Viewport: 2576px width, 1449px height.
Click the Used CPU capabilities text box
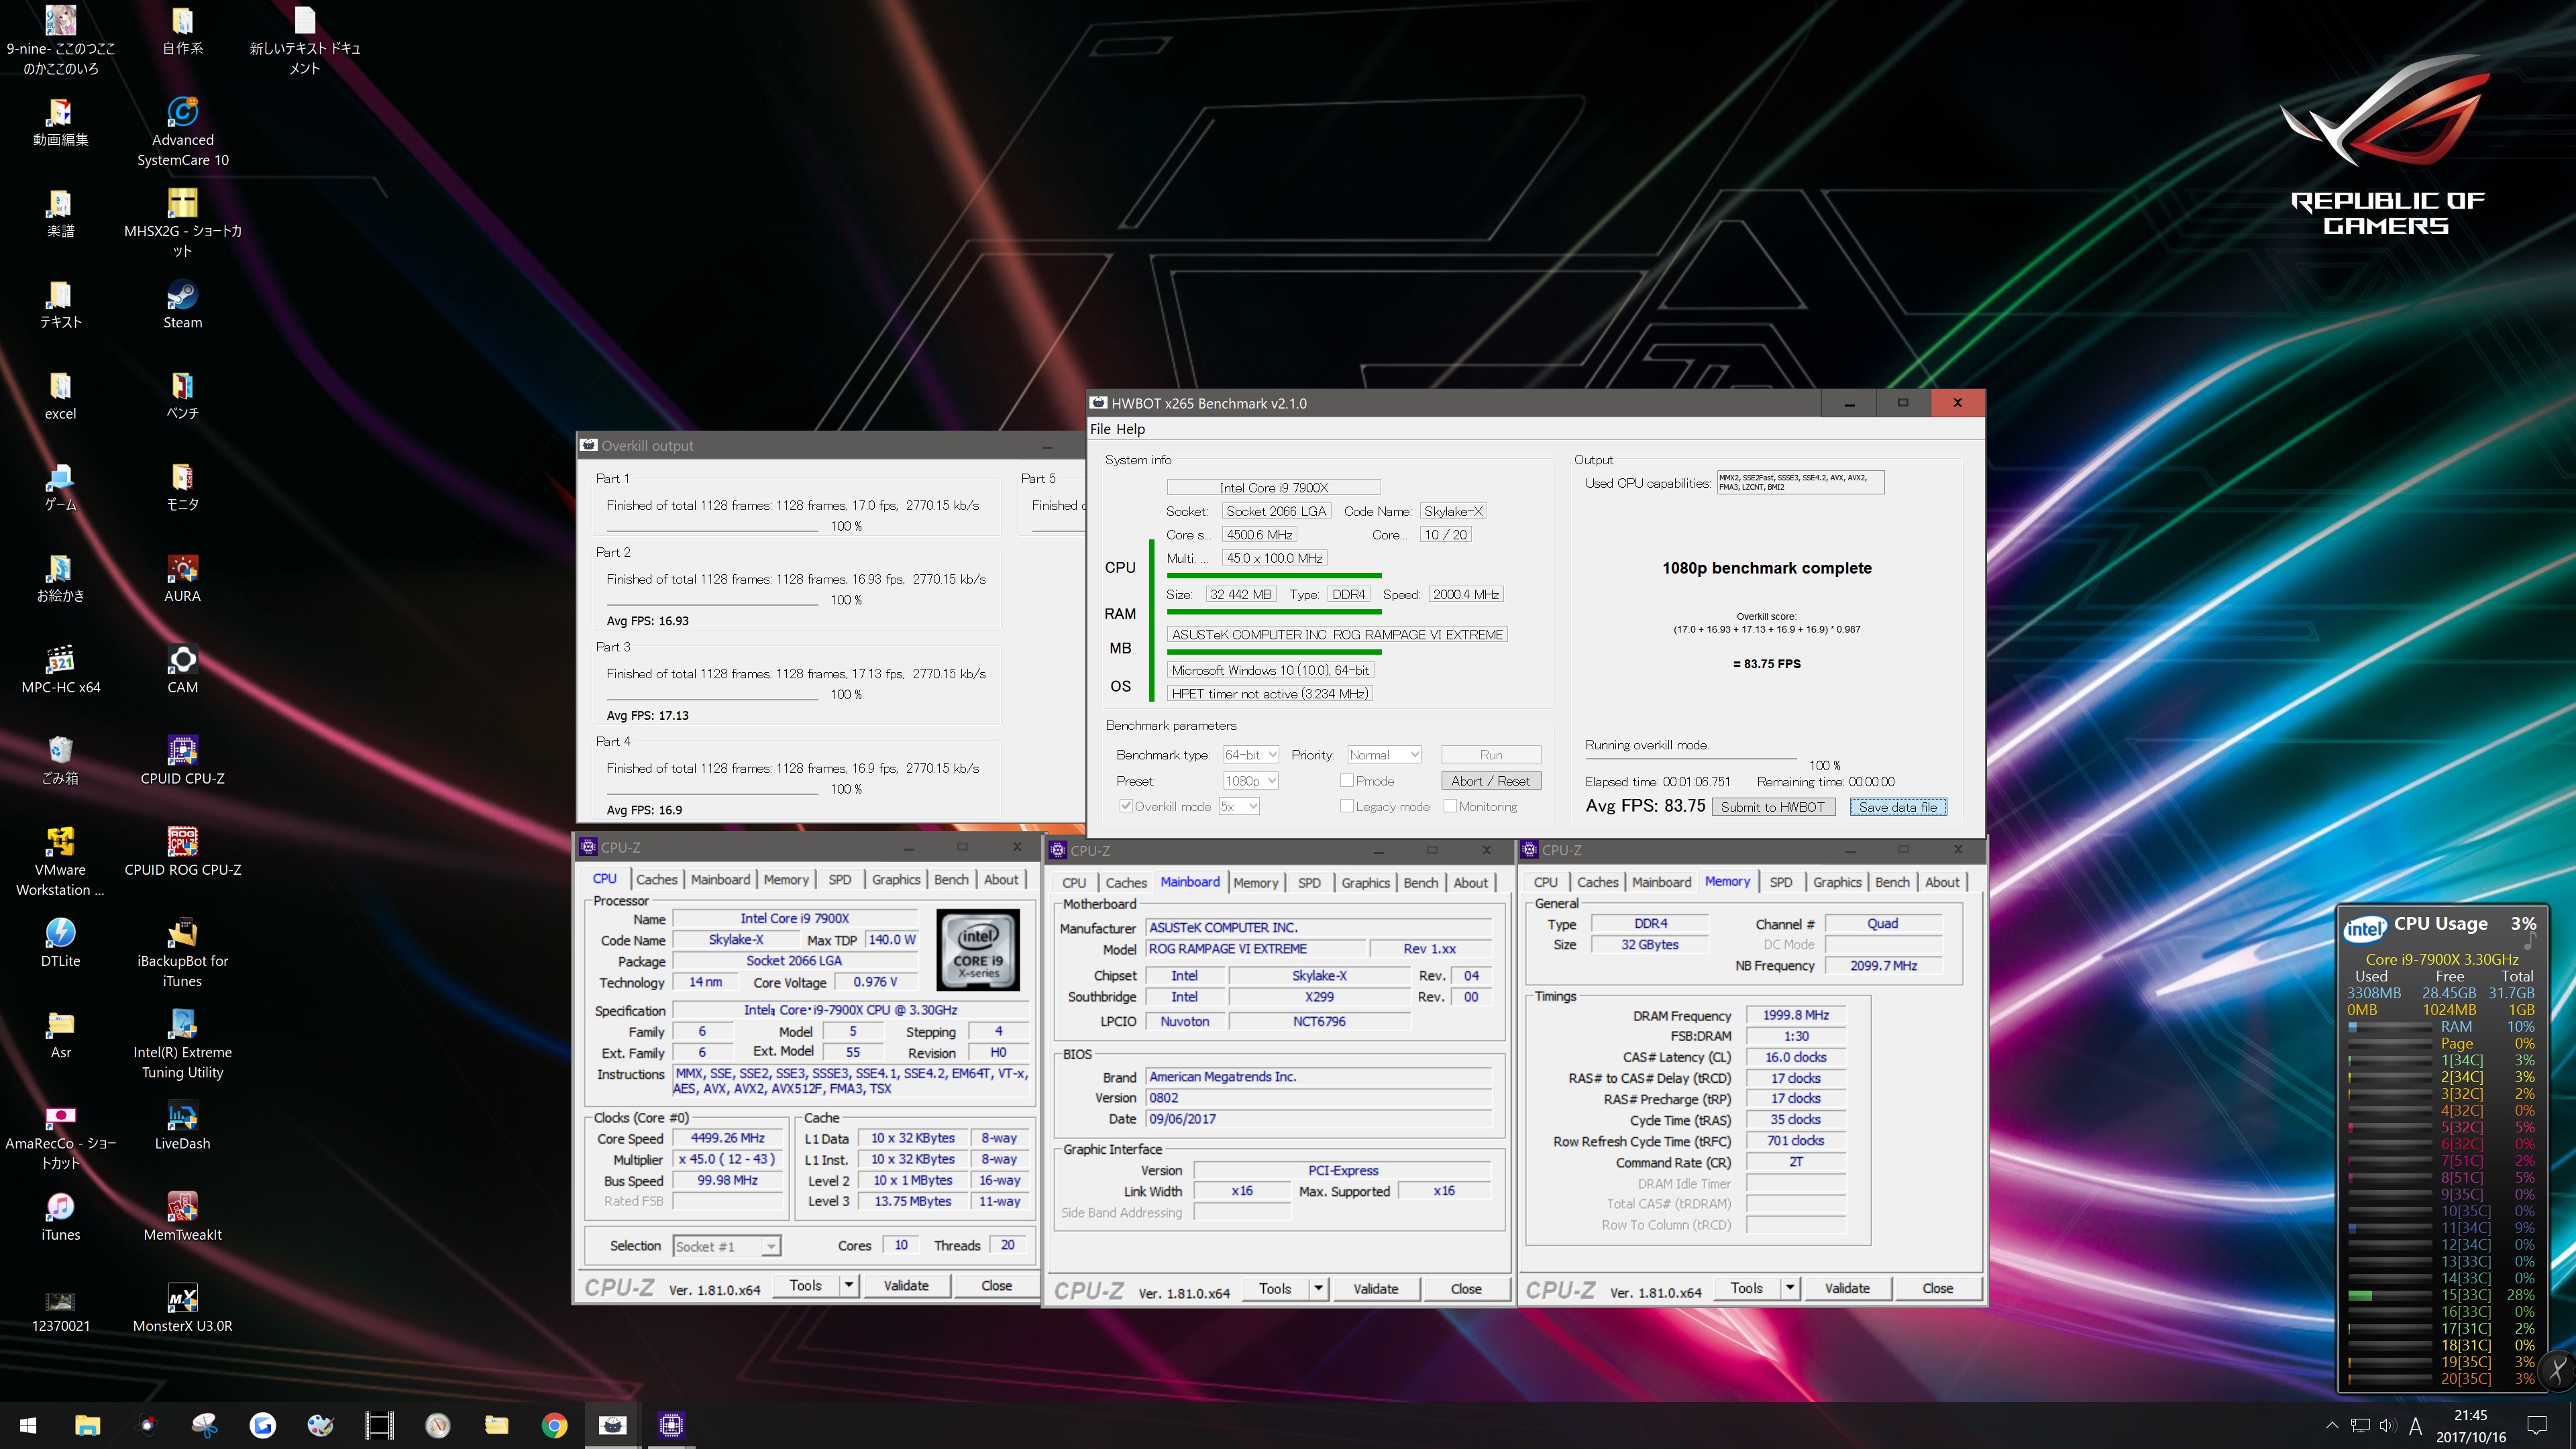[x=1800, y=482]
